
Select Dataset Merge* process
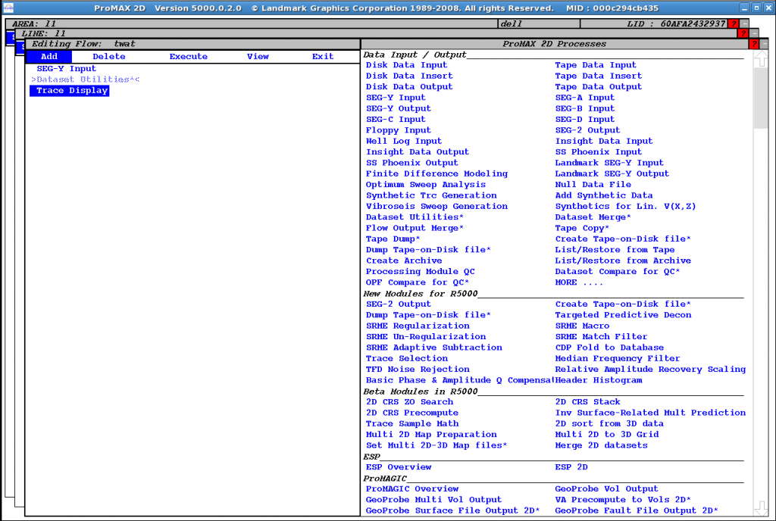[x=593, y=217]
